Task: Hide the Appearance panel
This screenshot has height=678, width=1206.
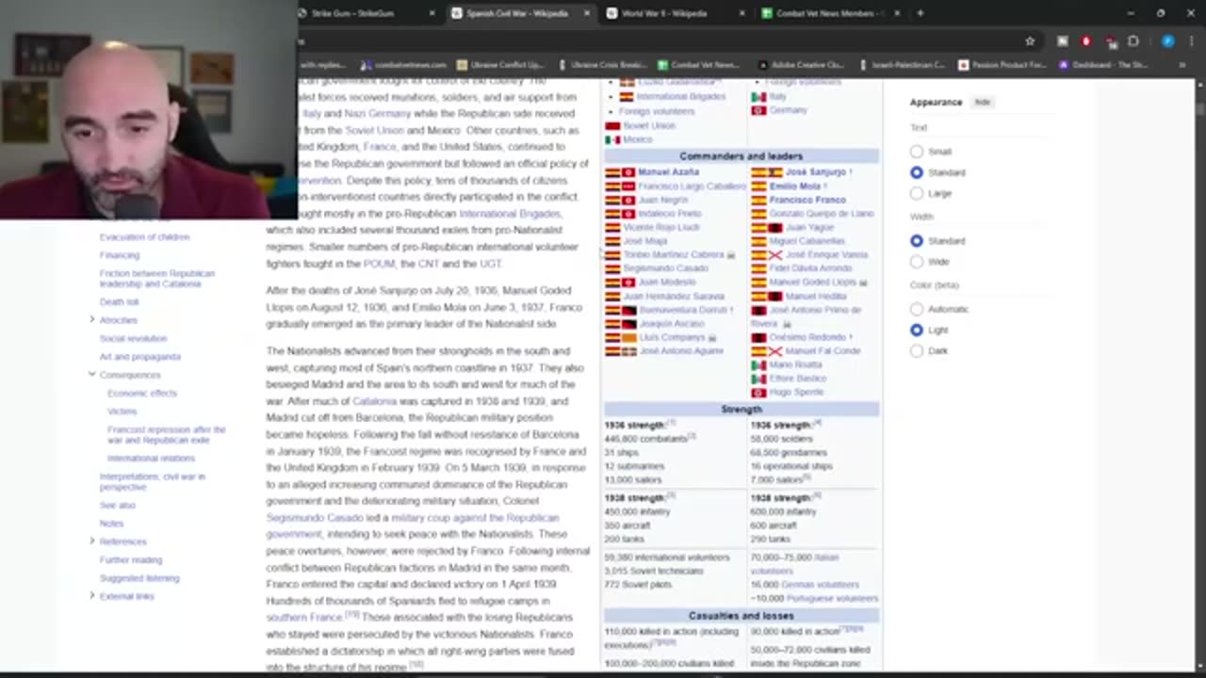Action: click(x=982, y=102)
